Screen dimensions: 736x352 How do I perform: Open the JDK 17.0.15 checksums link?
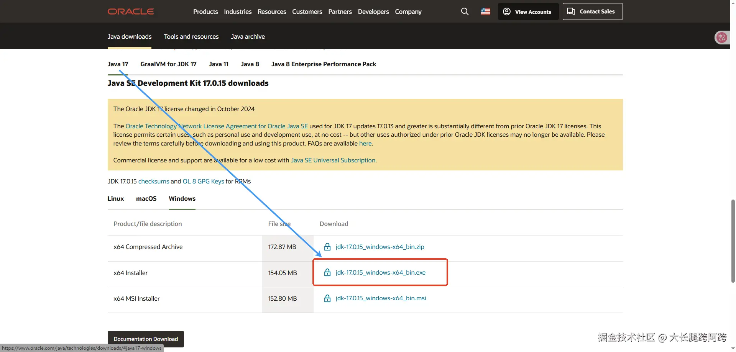coord(154,181)
